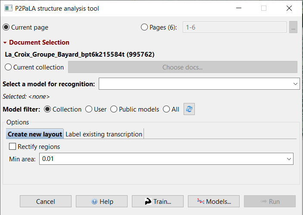Viewport: 303px width, 215px height.
Task: Switch to Create new layout tab
Action: point(35,134)
